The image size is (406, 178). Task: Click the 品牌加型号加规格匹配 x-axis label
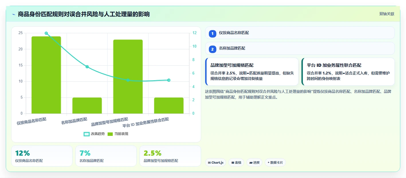point(109,122)
